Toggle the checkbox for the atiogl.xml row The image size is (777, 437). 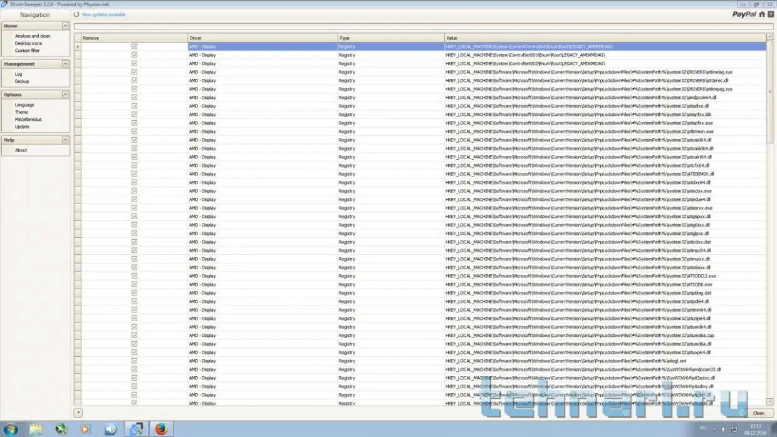(134, 361)
